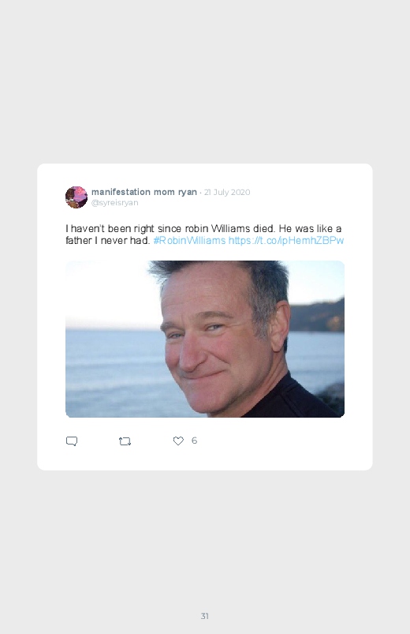This screenshot has width=410, height=634.
Task: Click the reply speech bubble icon
Action: [x=72, y=441]
